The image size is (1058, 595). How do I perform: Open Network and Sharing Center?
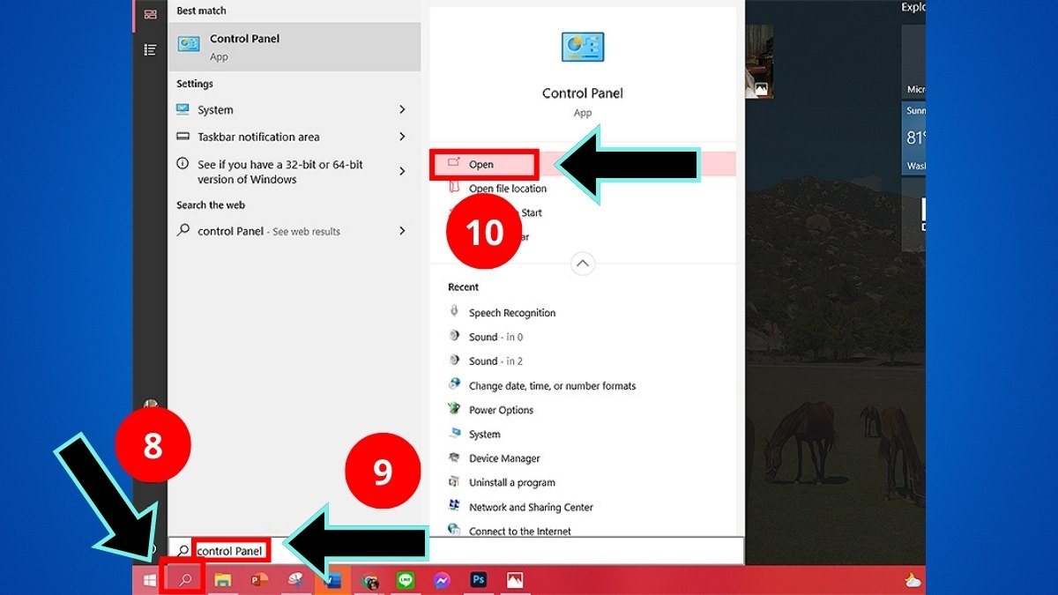point(531,508)
